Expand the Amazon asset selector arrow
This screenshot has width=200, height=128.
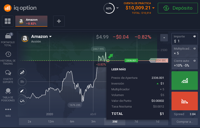(50, 37)
